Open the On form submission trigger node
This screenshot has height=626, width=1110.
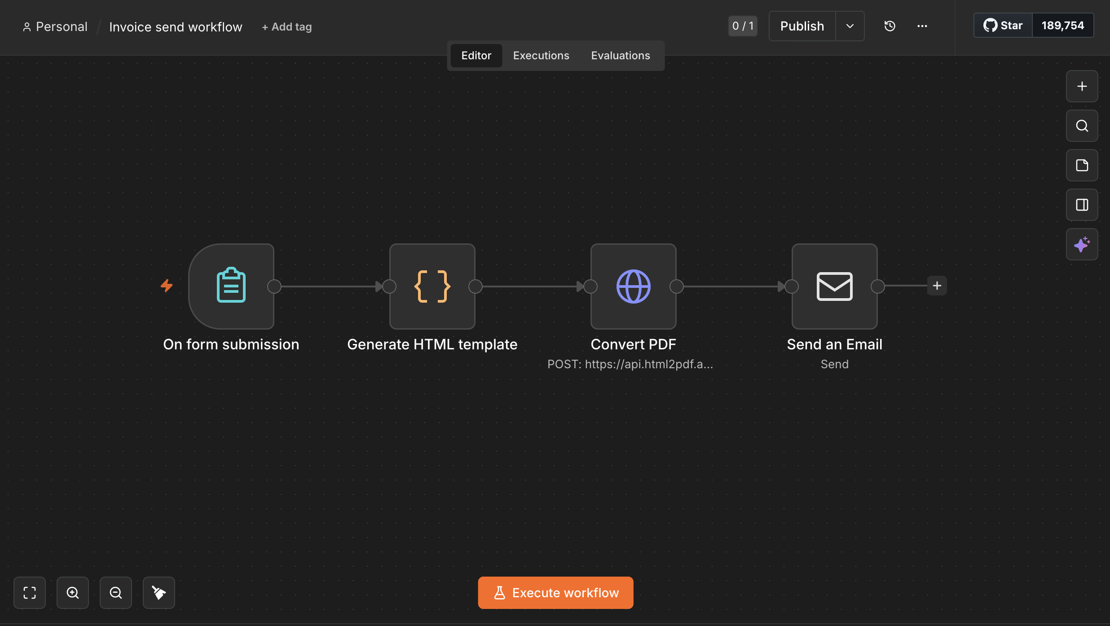click(231, 286)
